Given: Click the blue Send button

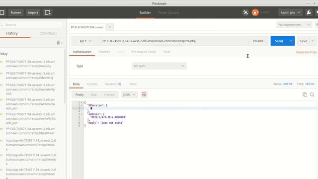Looking at the screenshot, I should point(279,41).
